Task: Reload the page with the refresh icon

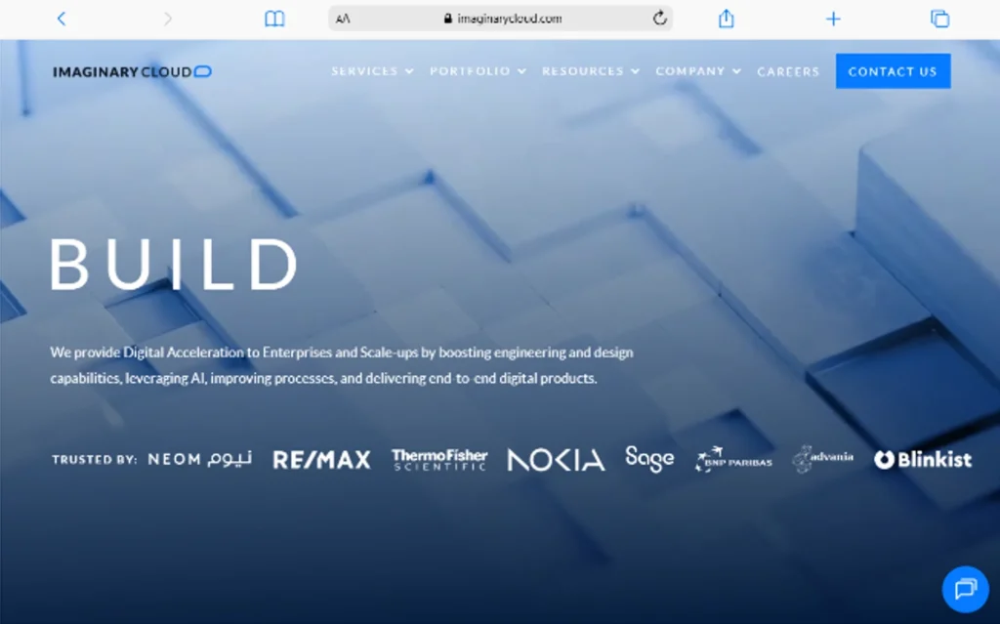Action: point(659,18)
